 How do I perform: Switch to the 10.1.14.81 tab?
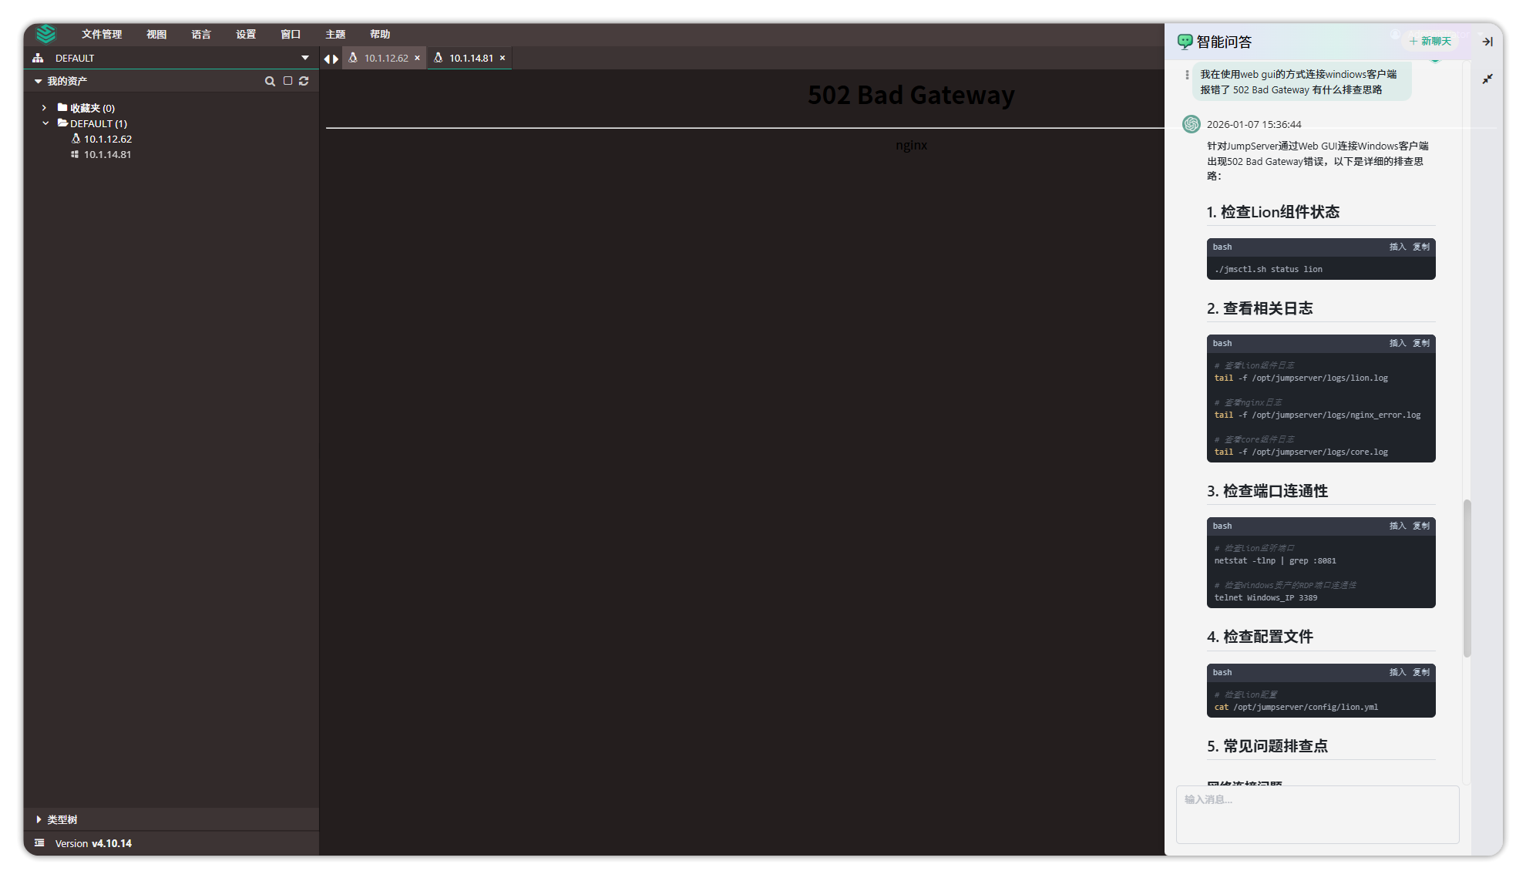click(471, 58)
